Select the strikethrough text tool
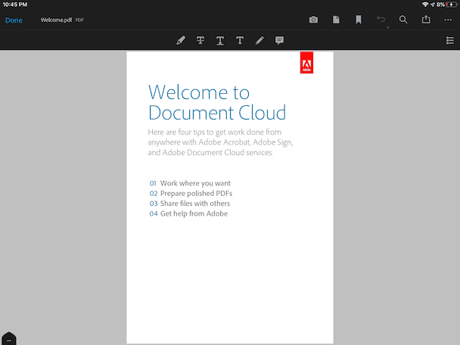 pos(200,40)
